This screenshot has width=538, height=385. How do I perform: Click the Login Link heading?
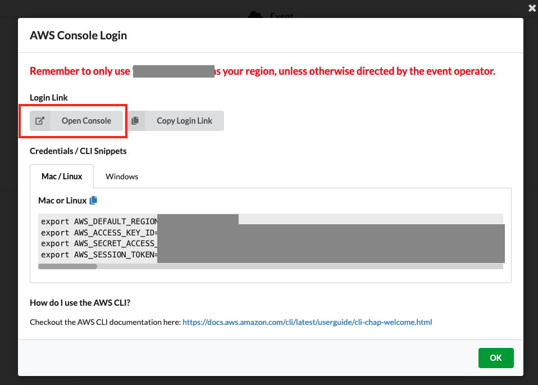49,98
